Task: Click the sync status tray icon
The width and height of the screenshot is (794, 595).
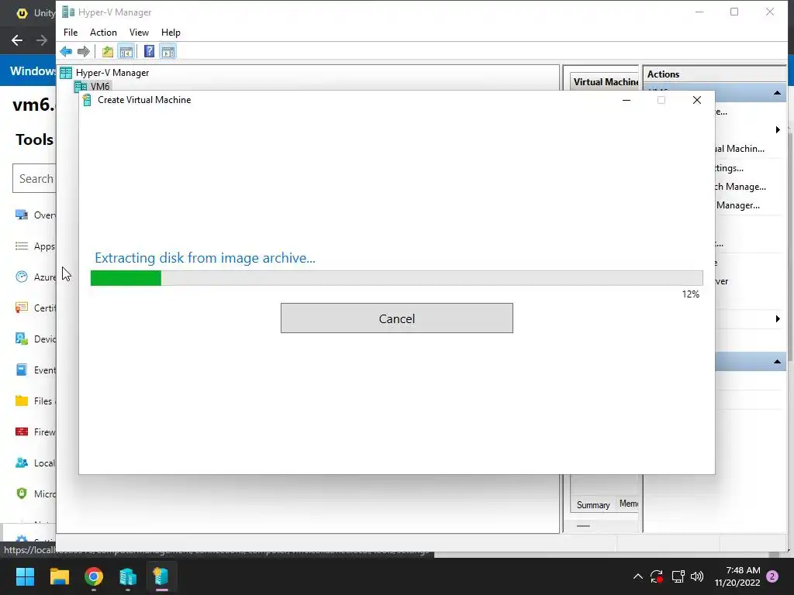Action: (657, 576)
